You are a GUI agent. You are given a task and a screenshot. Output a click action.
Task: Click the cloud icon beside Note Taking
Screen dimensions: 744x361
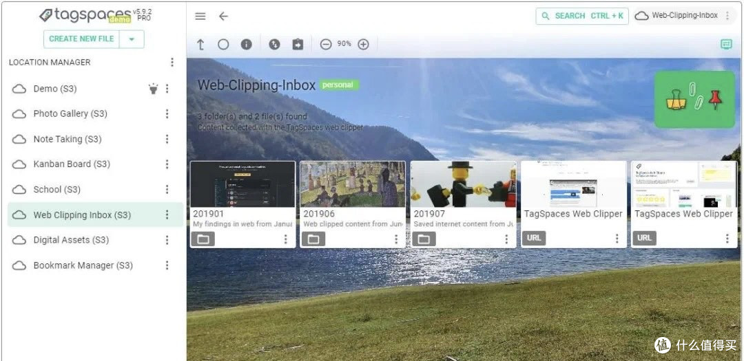[x=19, y=140]
